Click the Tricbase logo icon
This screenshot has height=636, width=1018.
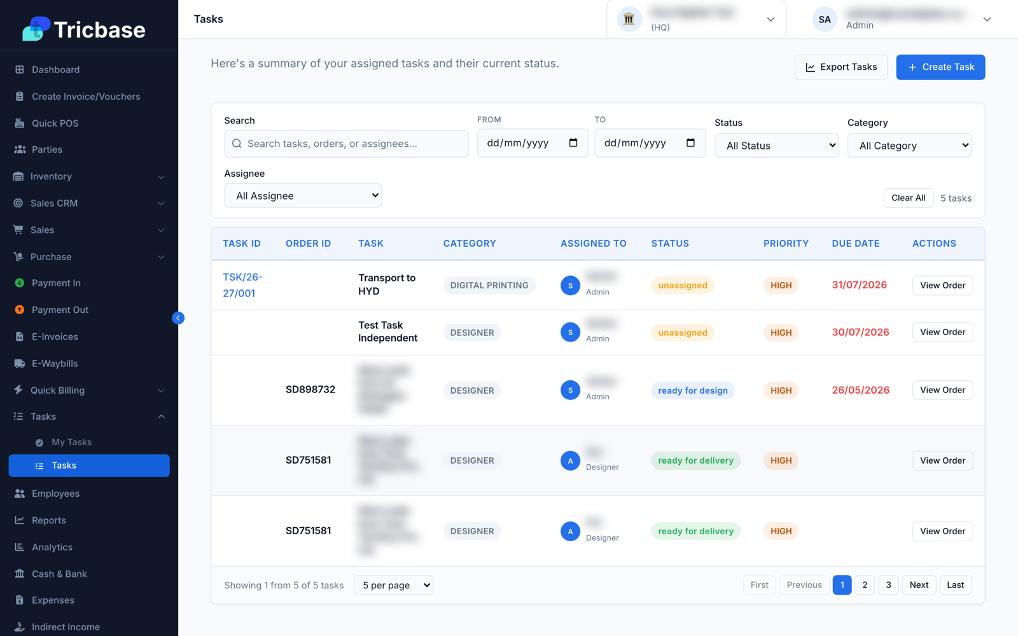(36, 29)
